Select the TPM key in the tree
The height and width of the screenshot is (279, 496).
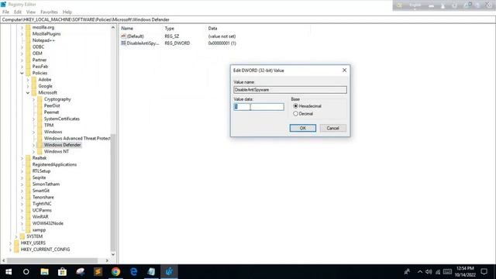49,126
